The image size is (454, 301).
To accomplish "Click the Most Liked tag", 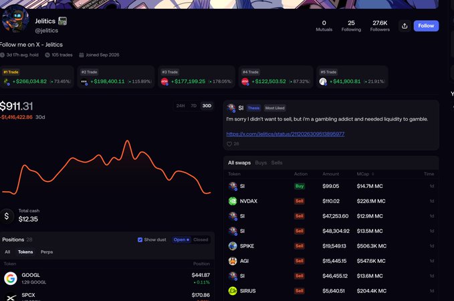I will point(275,108).
